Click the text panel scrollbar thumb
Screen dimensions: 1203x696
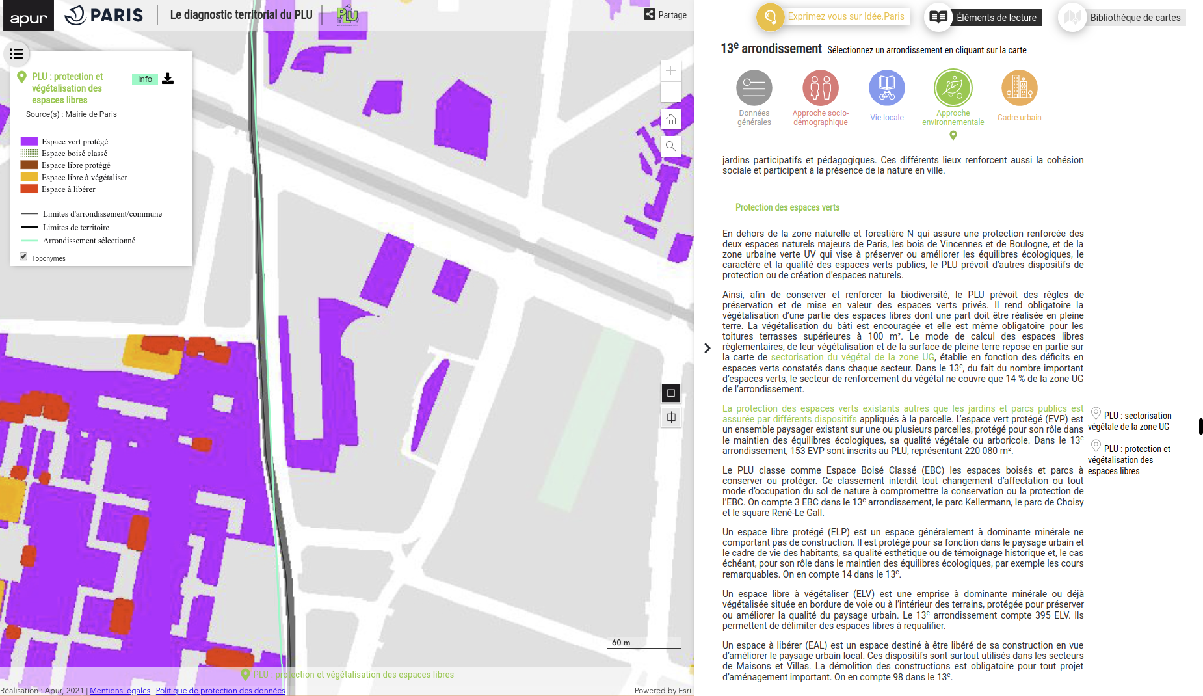click(x=1200, y=426)
